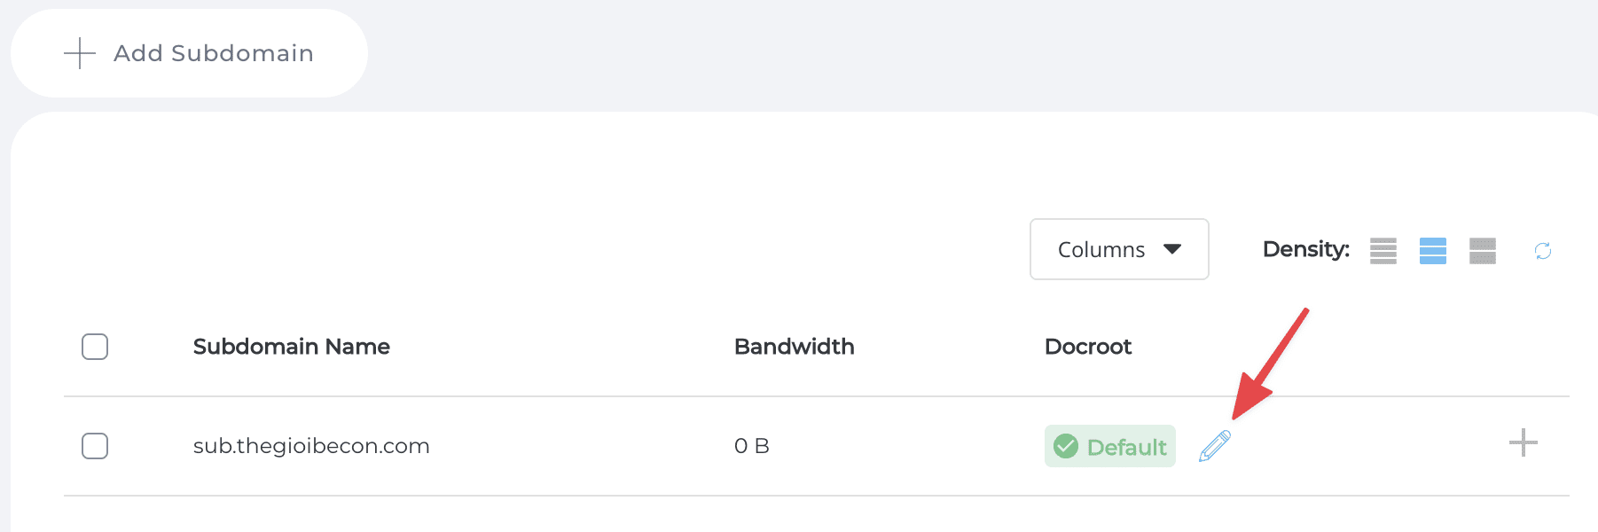The height and width of the screenshot is (532, 1598).
Task: Click the Add Subdomain button
Action: click(x=189, y=52)
